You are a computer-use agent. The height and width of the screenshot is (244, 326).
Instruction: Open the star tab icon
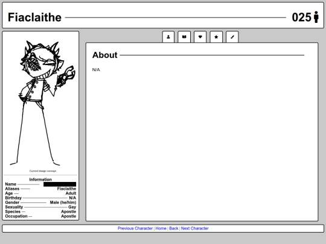pos(216,37)
